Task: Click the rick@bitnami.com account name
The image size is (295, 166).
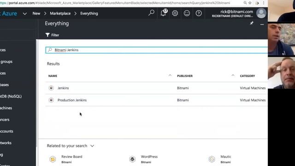Action: click(236, 12)
